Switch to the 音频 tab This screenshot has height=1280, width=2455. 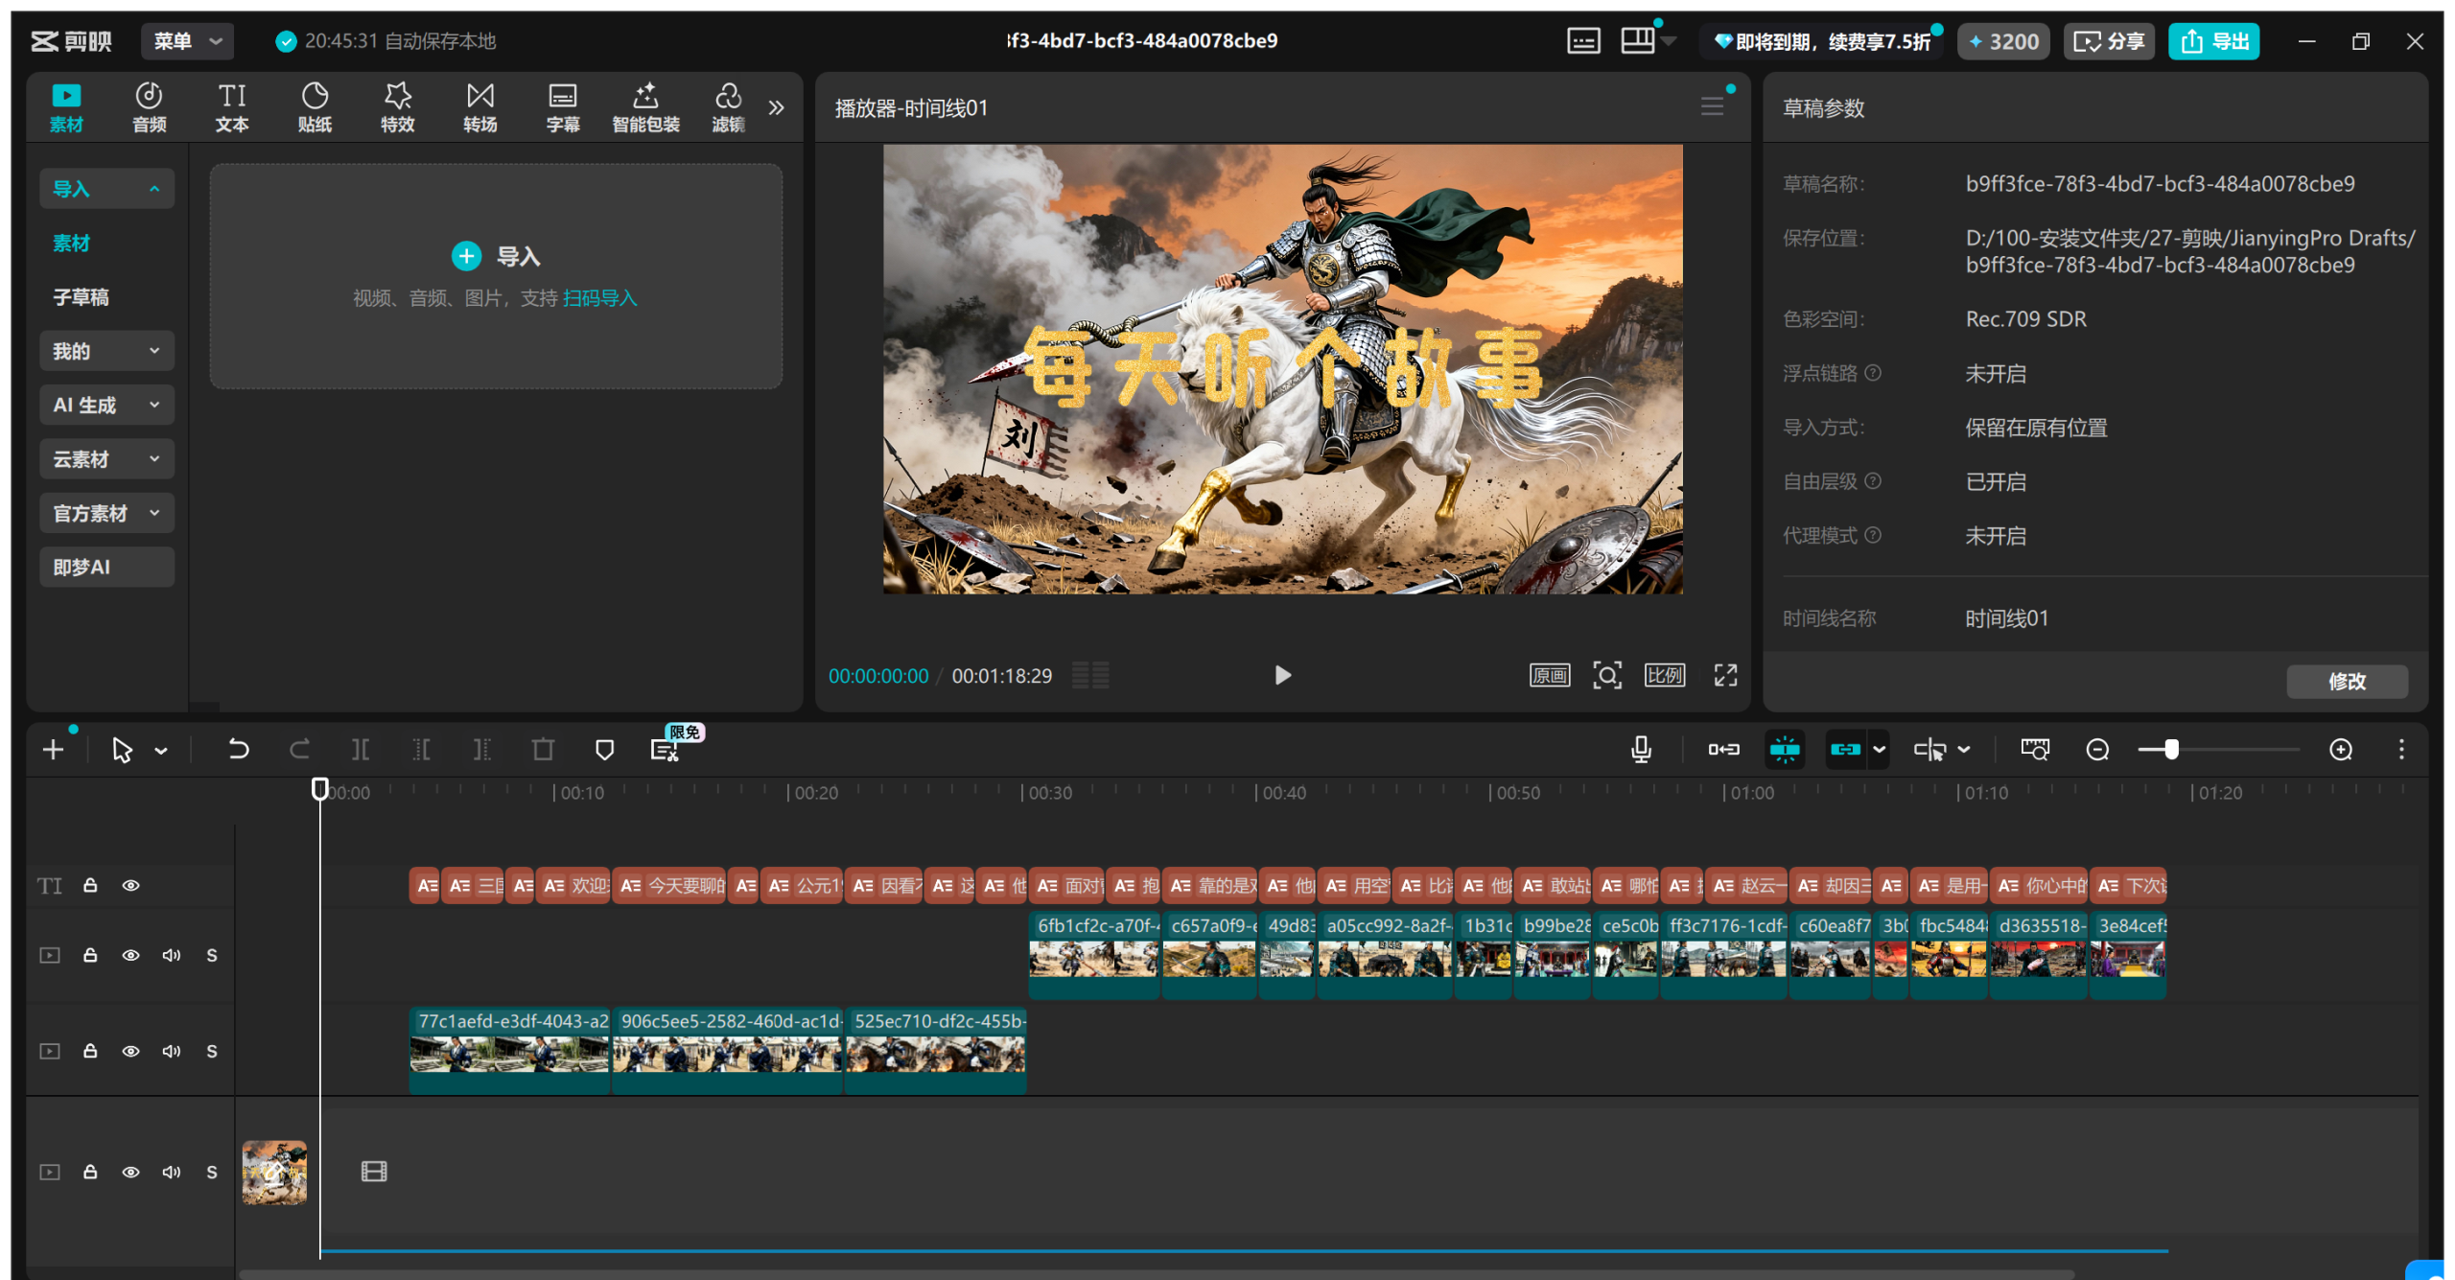149,106
